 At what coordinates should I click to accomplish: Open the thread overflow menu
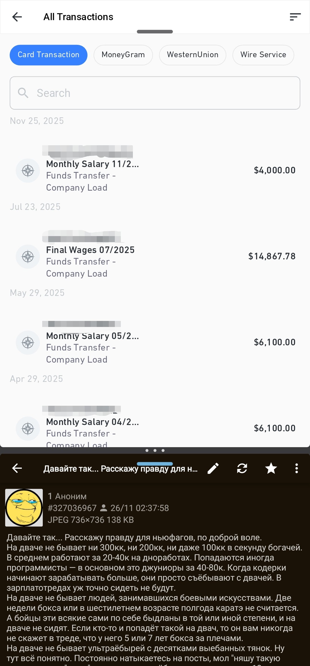pos(297,468)
